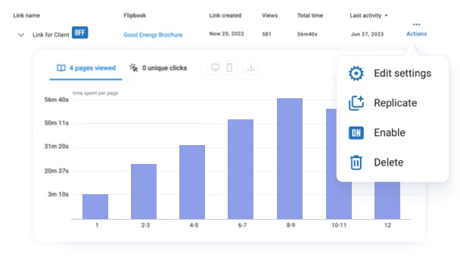Collapse the Link for Client row chevron

click(x=21, y=35)
